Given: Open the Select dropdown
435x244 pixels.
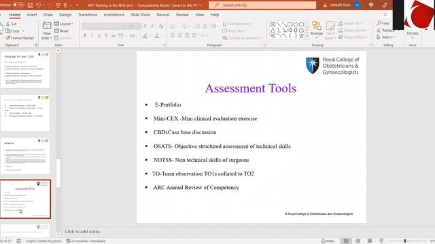Looking at the screenshot, I should [385, 37].
